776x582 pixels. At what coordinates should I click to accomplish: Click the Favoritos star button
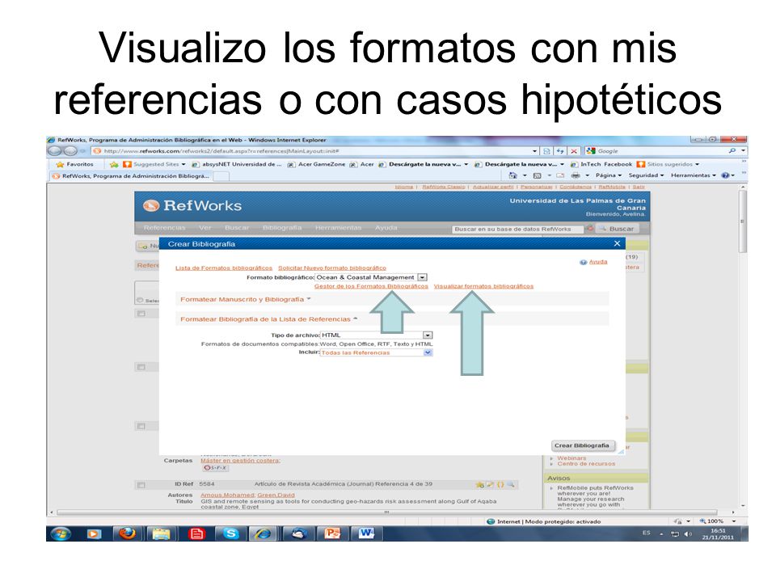74,164
